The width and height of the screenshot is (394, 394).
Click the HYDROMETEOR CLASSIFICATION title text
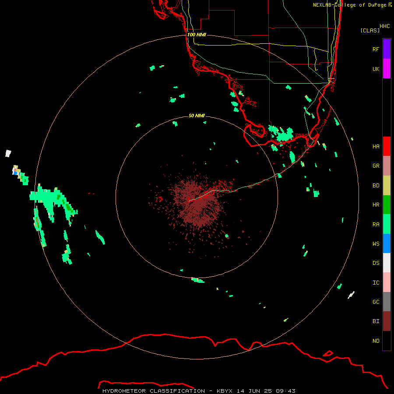(x=154, y=391)
